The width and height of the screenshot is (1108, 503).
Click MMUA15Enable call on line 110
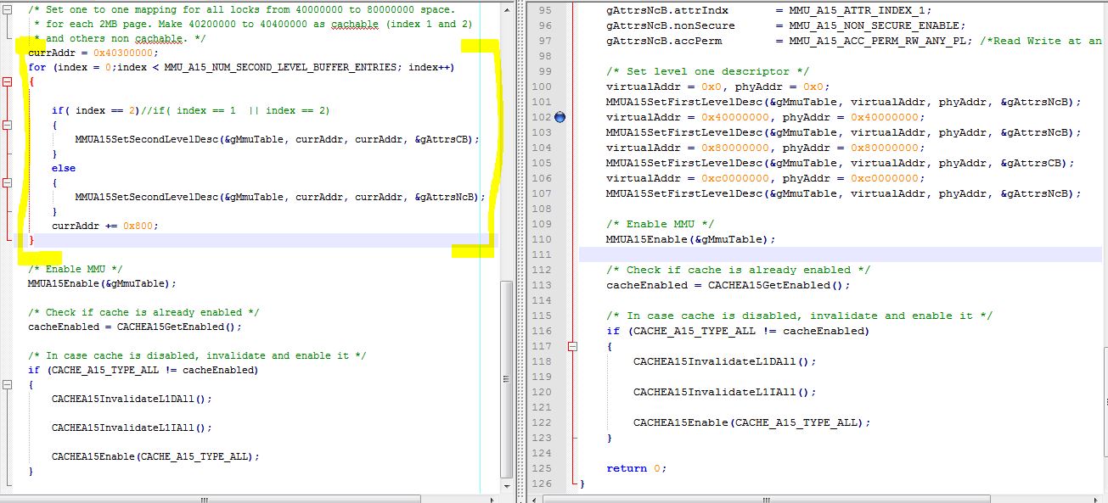click(690, 239)
